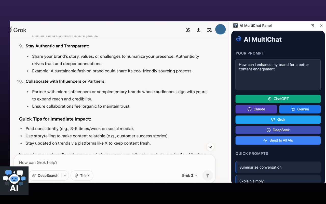
Task: Click Stay Authentic and Transparent heading
Action: point(57,46)
